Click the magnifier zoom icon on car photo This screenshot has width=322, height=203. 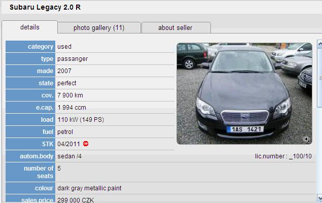(x=307, y=140)
